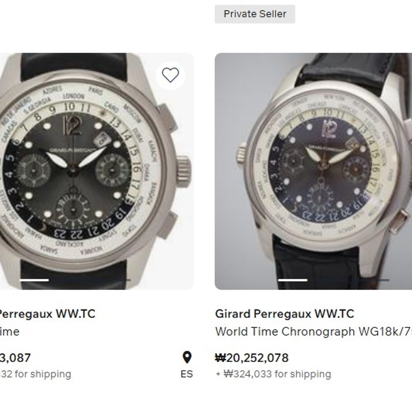The height and width of the screenshot is (412, 412).
Task: Click the location pin icon above ES
Action: click(187, 357)
